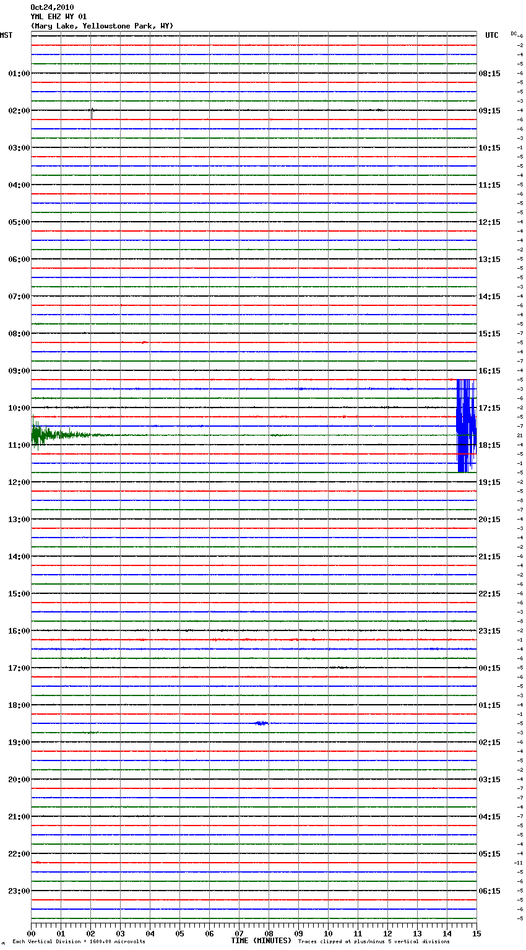Click the 11:15 UTC time label
526x950 pixels.
pos(489,185)
